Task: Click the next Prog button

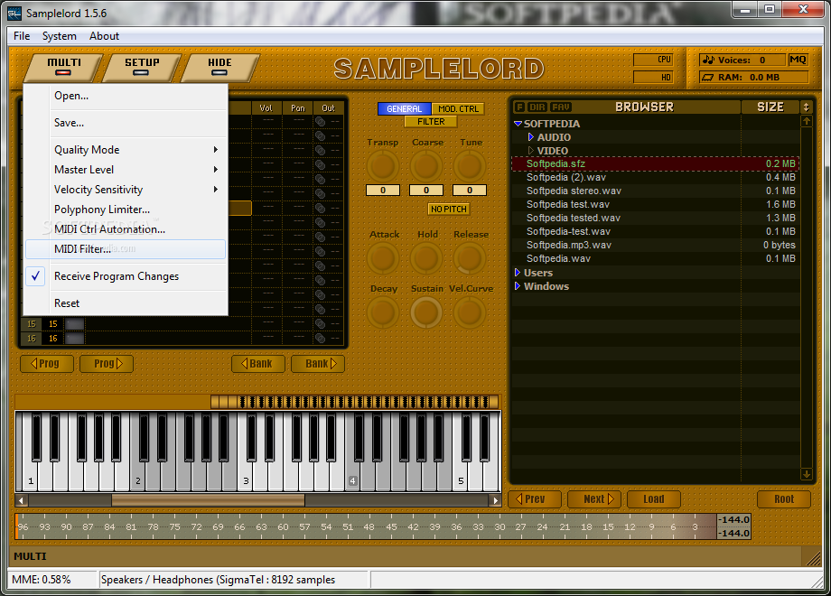Action: coord(107,364)
